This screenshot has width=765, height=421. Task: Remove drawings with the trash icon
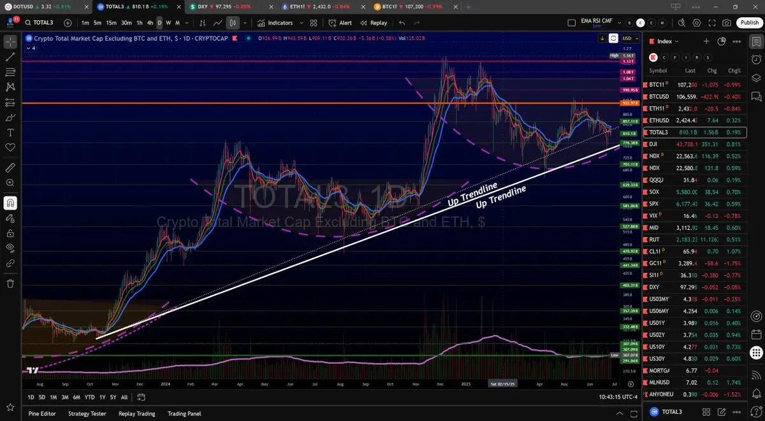coord(10,283)
